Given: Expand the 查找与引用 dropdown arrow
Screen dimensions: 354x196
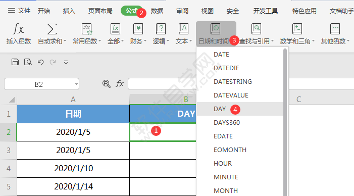Looking at the screenshot, I should [272, 41].
